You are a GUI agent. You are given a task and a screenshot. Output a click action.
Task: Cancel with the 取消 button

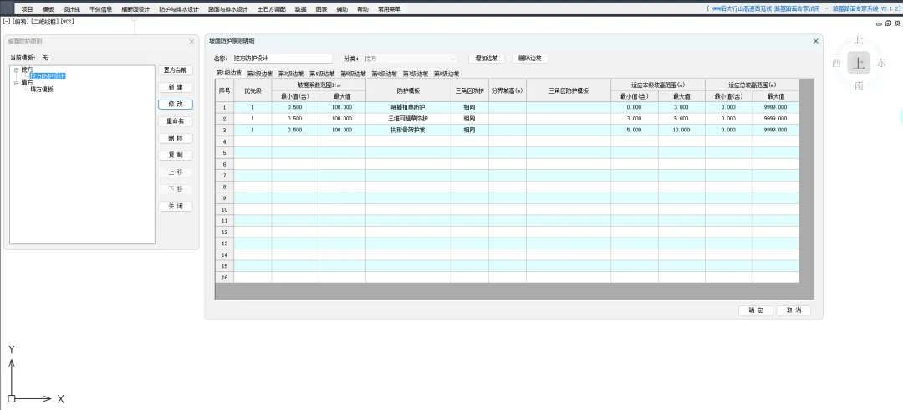pos(793,310)
